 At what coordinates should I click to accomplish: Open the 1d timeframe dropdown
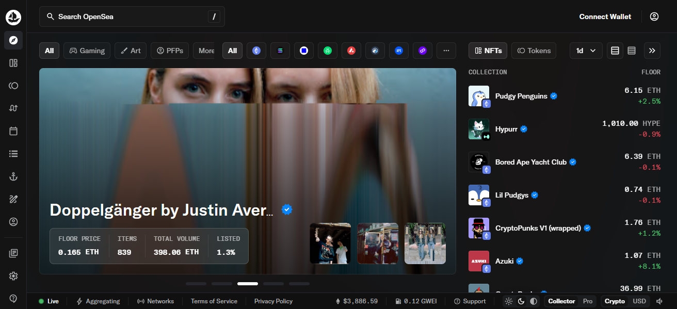(586, 51)
